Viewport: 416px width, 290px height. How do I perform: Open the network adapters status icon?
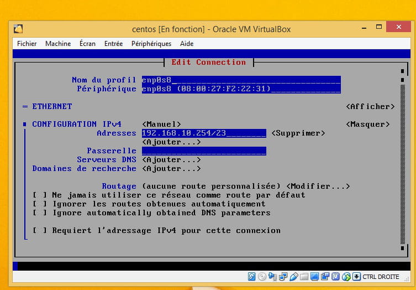click(283, 277)
